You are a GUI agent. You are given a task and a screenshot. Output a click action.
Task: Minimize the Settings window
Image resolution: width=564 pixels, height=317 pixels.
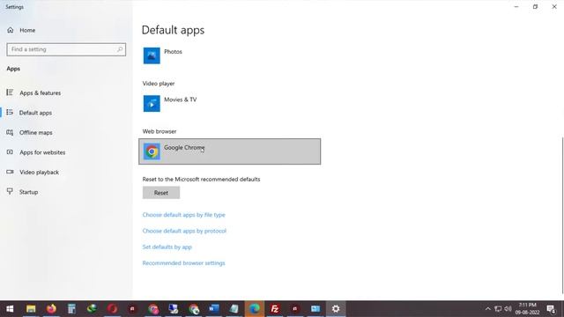tap(516, 6)
